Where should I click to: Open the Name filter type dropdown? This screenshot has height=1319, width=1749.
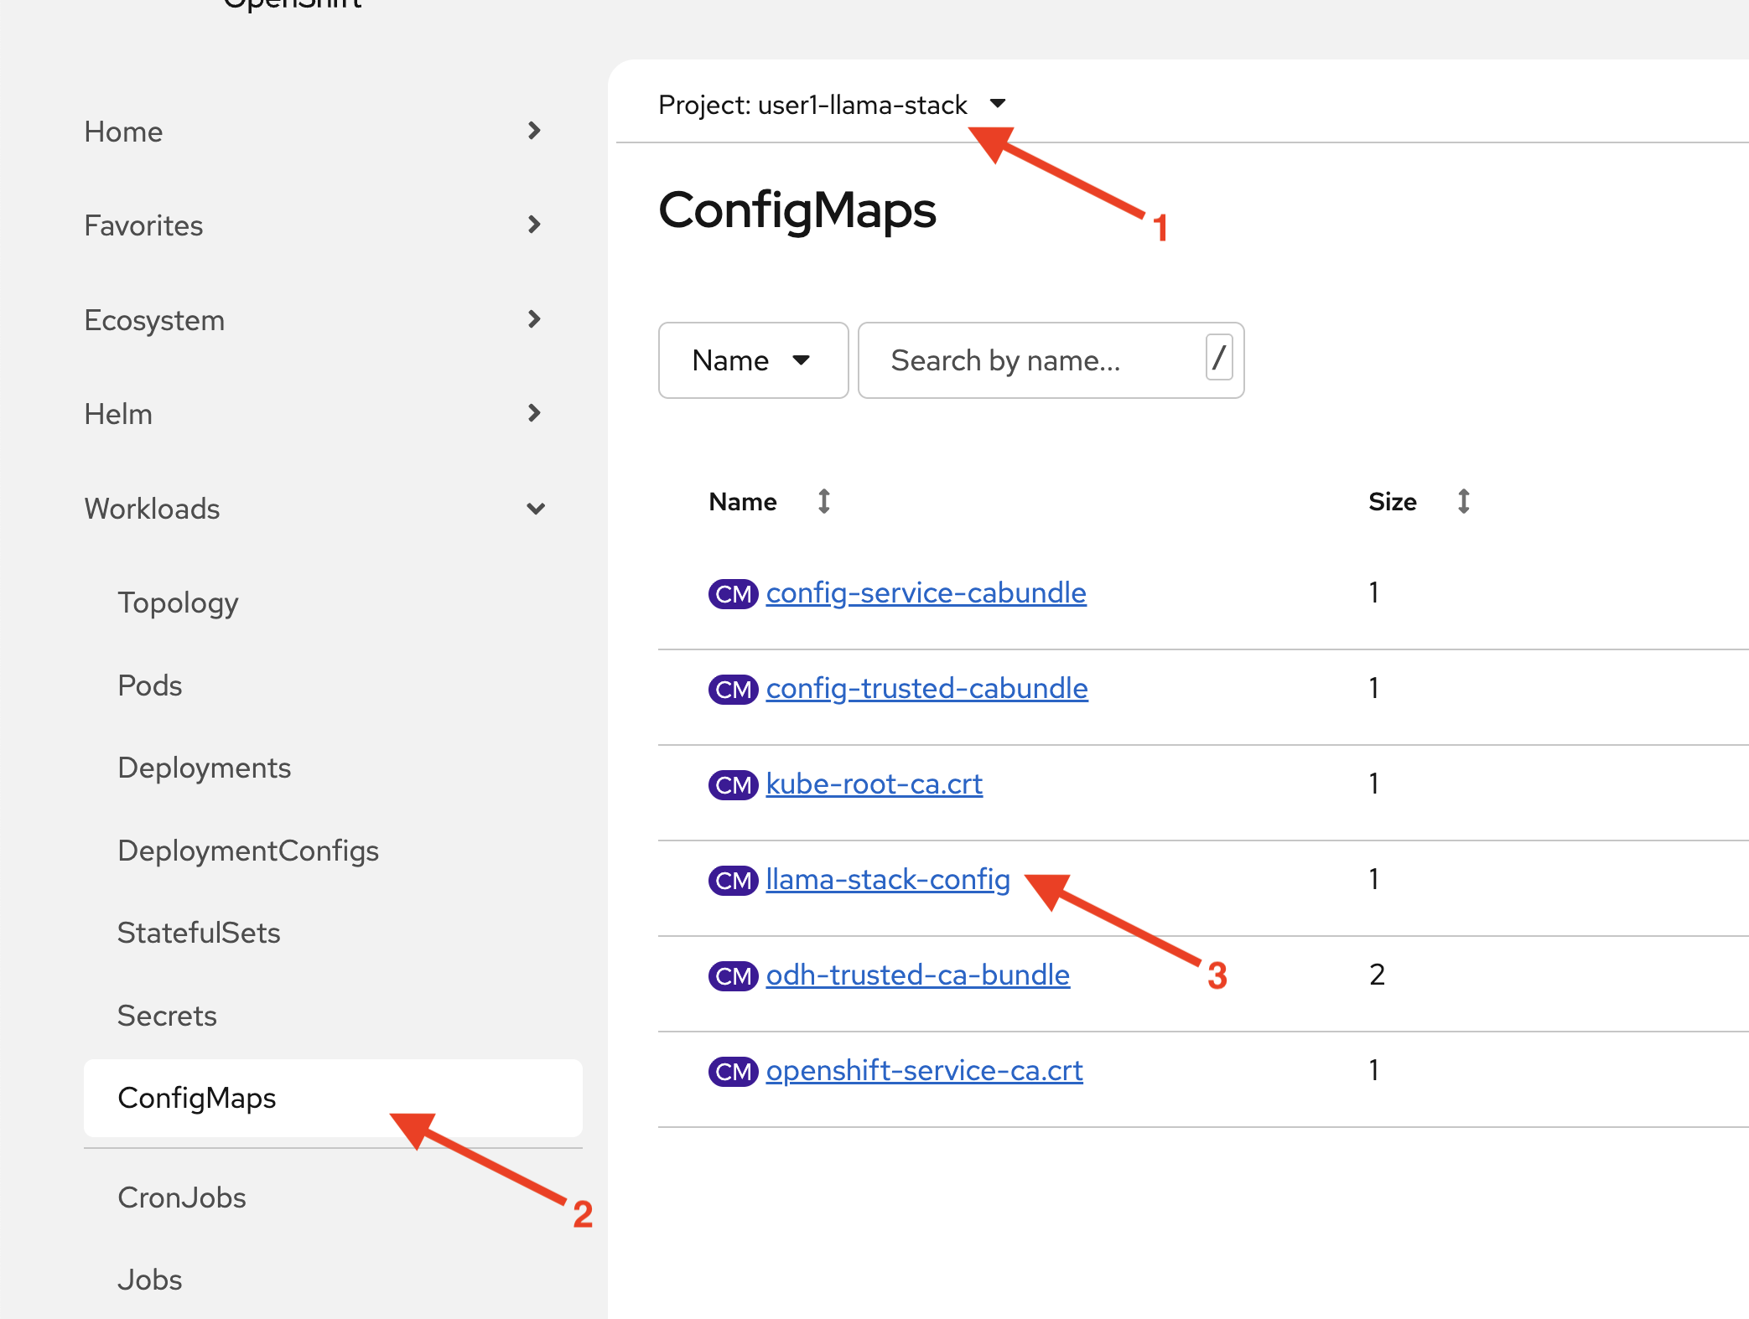[752, 360]
